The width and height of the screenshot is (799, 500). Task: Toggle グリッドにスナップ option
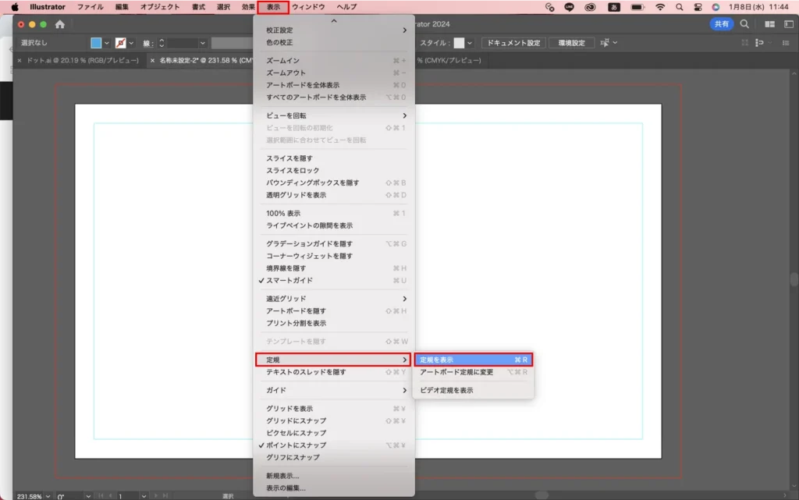coord(296,420)
